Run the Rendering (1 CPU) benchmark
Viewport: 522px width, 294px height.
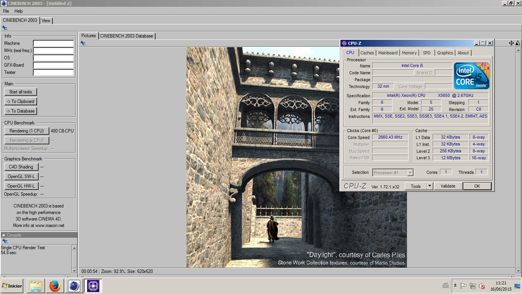(27, 131)
